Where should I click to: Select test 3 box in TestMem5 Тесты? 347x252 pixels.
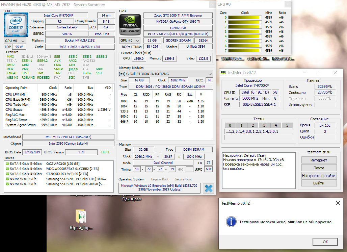pos(264,125)
